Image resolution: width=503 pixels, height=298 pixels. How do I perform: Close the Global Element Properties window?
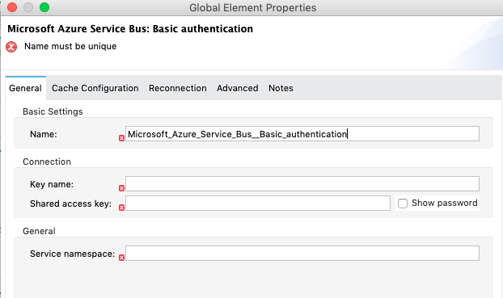pos(12,7)
